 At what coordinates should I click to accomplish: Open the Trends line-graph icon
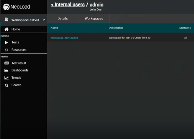pyautogui.click(x=7, y=78)
